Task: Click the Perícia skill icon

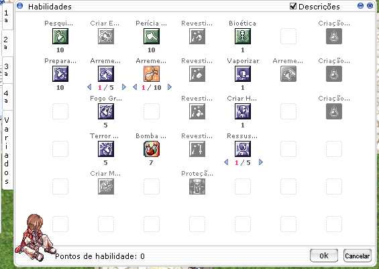Action: [x=152, y=36]
